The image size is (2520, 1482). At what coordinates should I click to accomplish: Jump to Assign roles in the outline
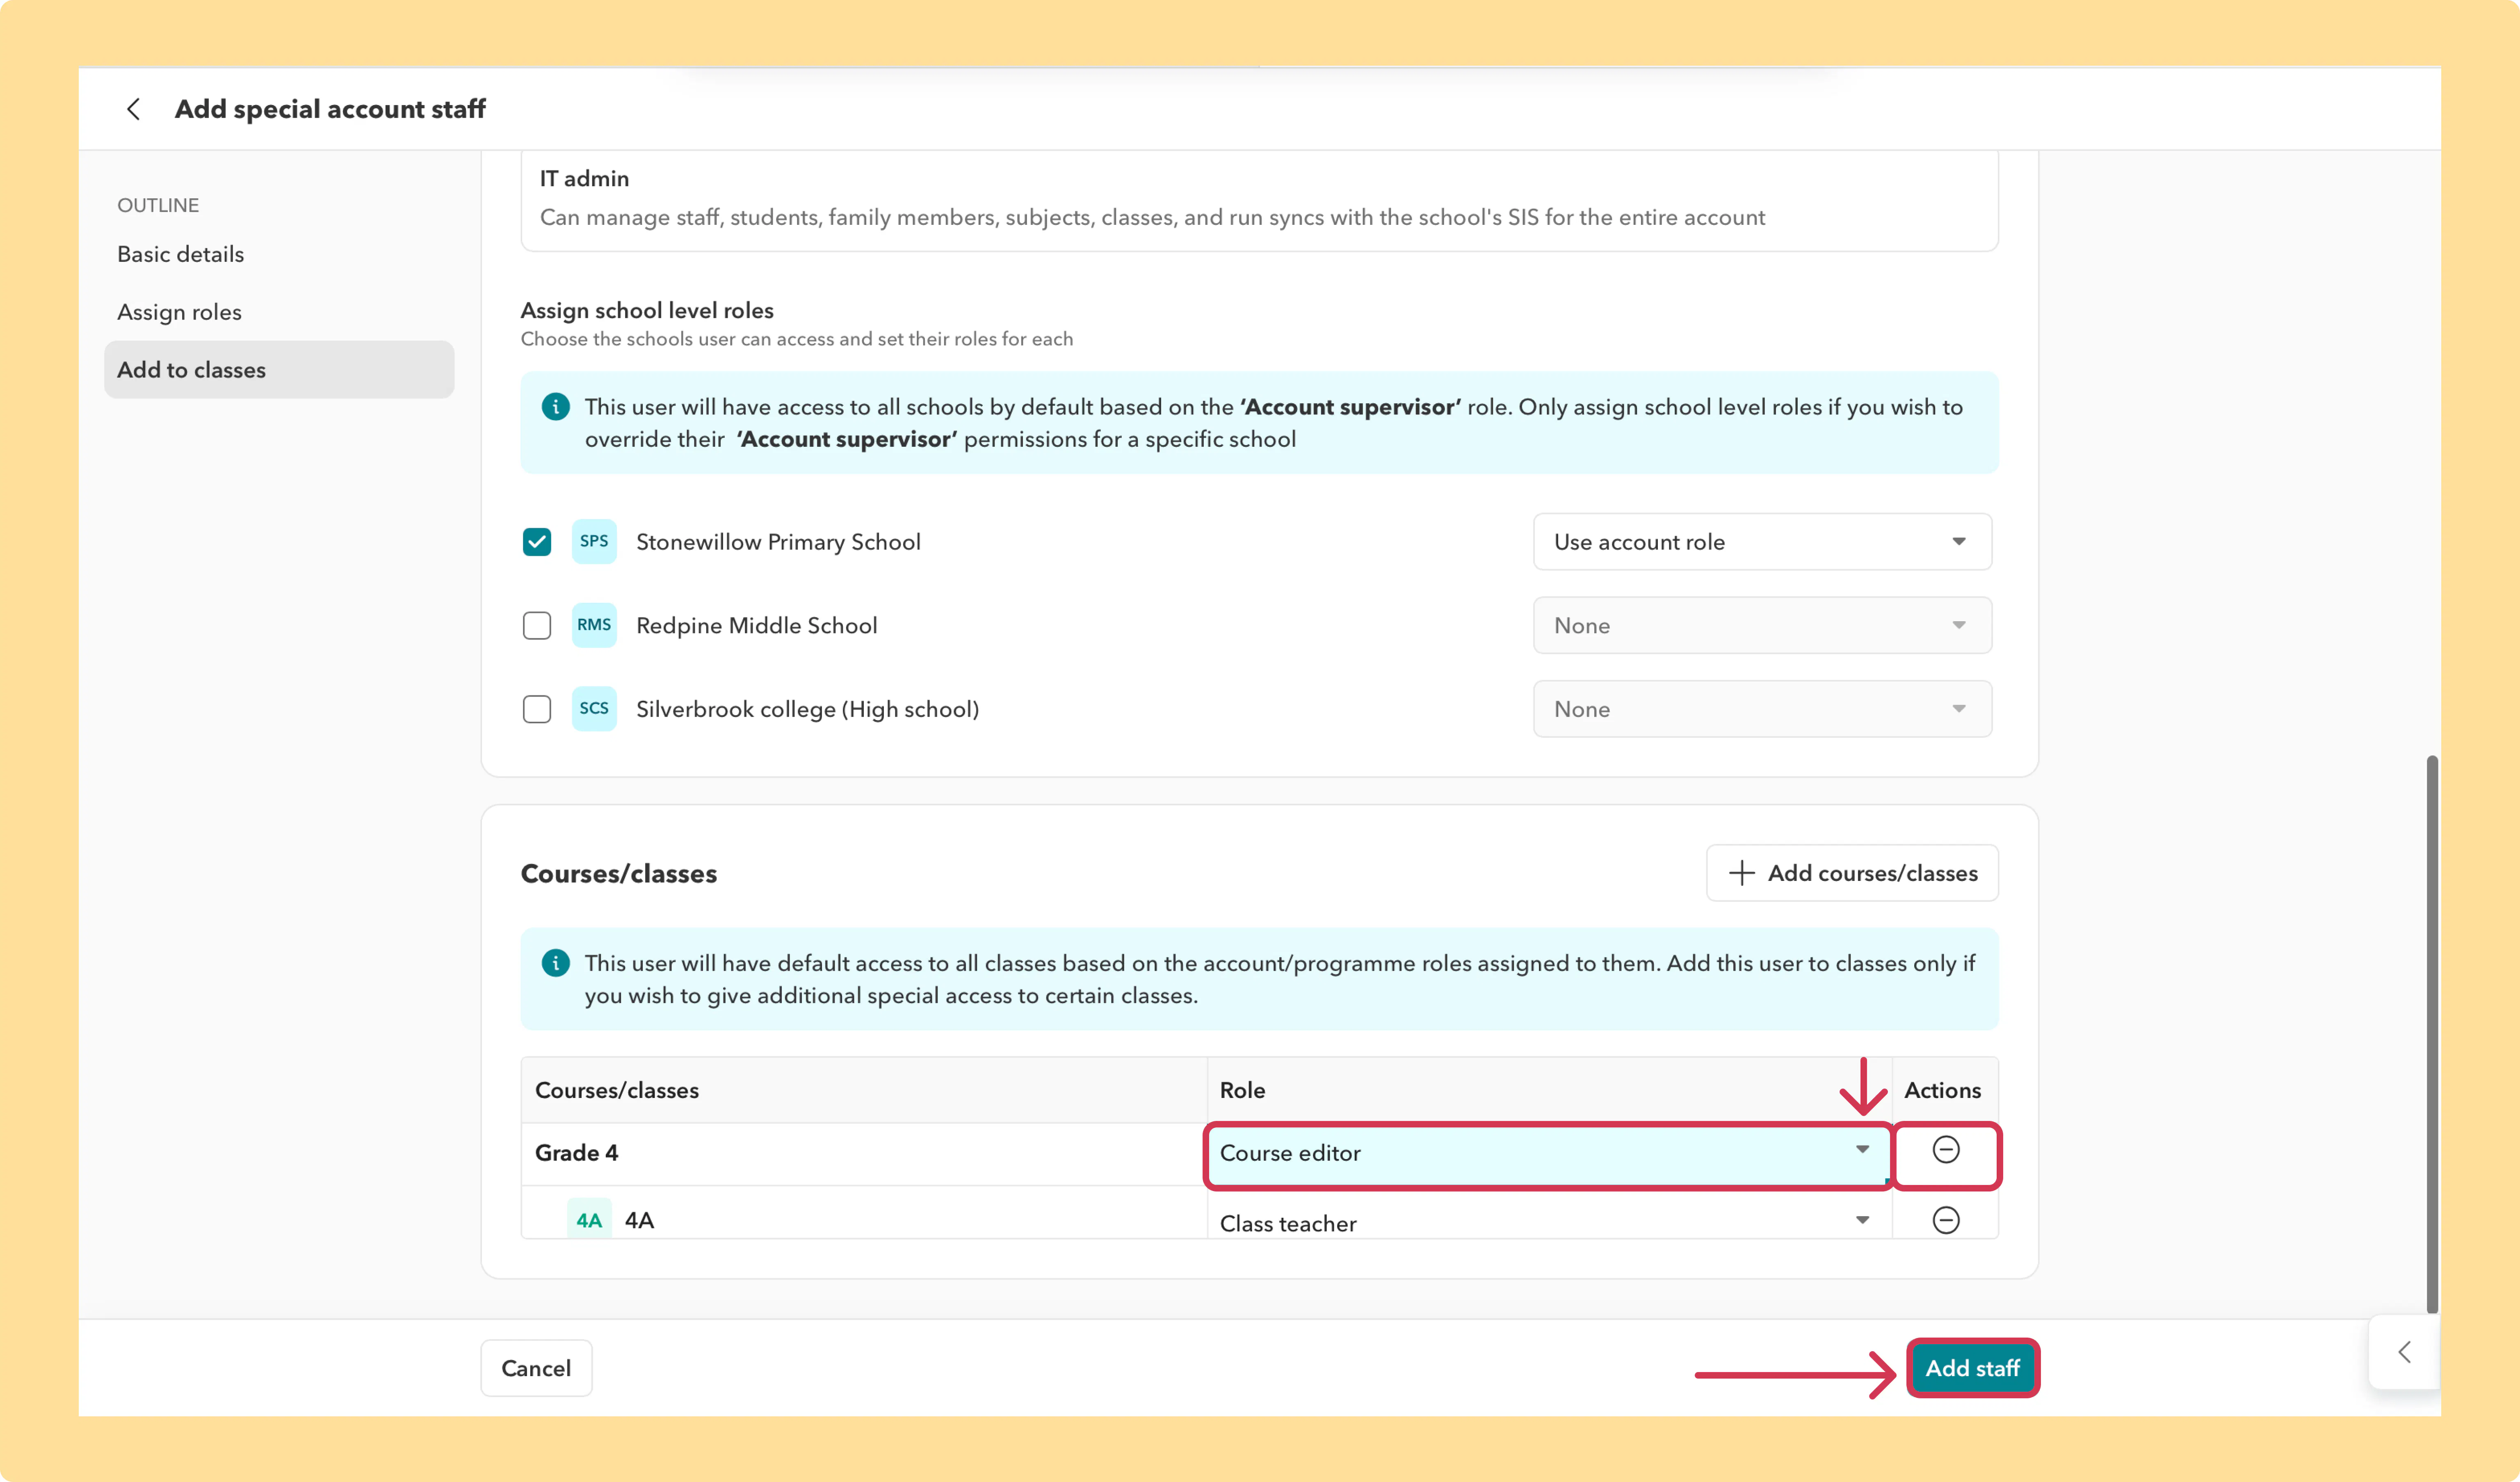(180, 312)
